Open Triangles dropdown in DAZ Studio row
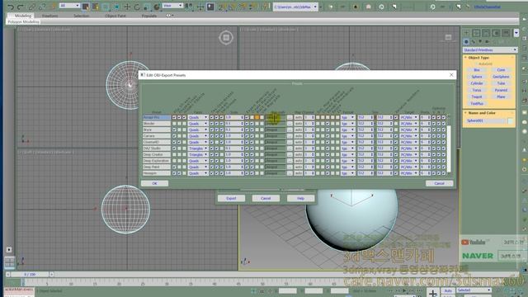Image resolution: width=528 pixels, height=297 pixels. click(198, 148)
